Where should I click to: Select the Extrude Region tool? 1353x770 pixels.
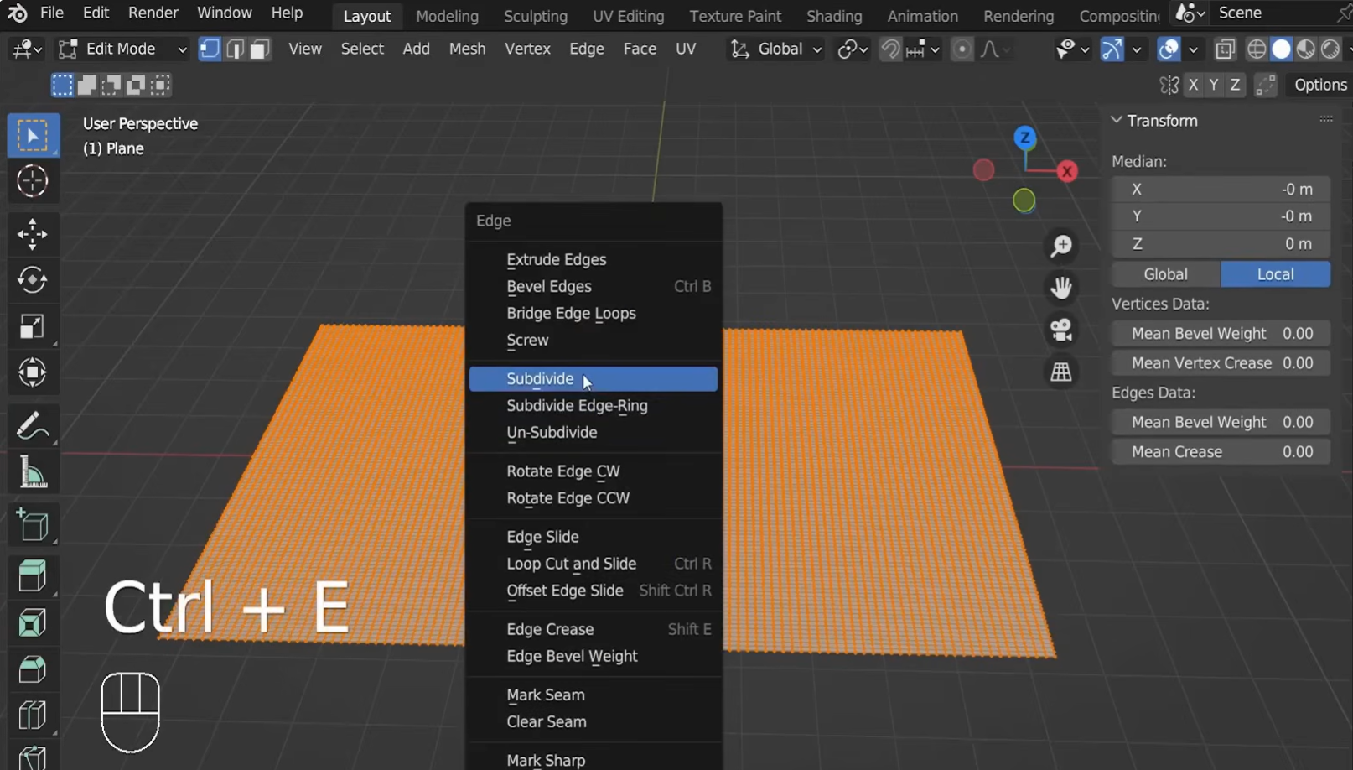[x=33, y=577]
